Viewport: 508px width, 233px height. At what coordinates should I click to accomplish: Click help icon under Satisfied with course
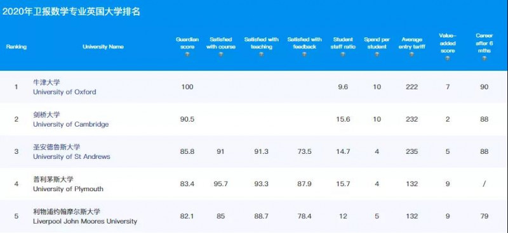click(x=221, y=54)
